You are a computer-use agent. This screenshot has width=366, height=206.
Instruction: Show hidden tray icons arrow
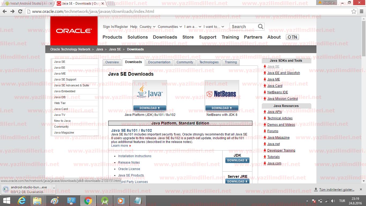(307, 201)
